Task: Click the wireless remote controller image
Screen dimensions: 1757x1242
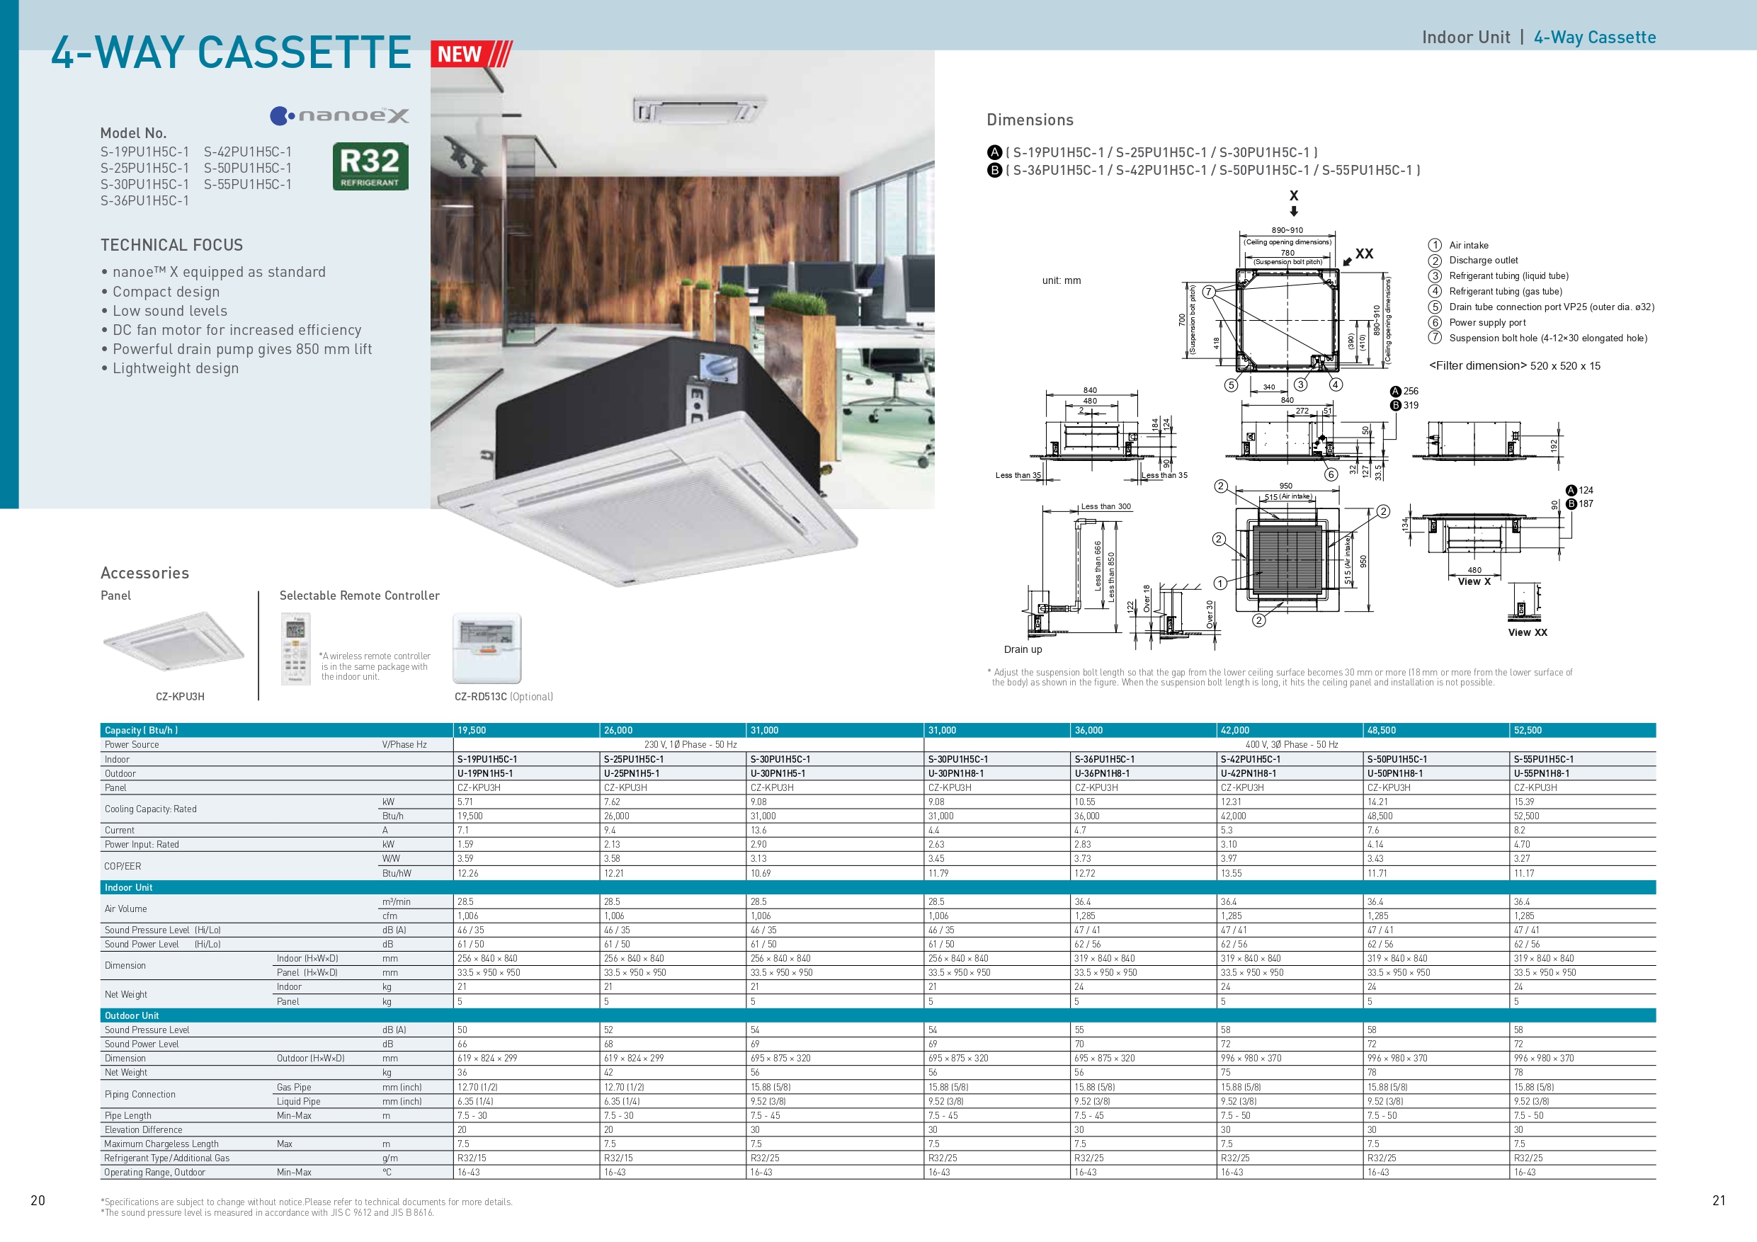Action: (295, 649)
